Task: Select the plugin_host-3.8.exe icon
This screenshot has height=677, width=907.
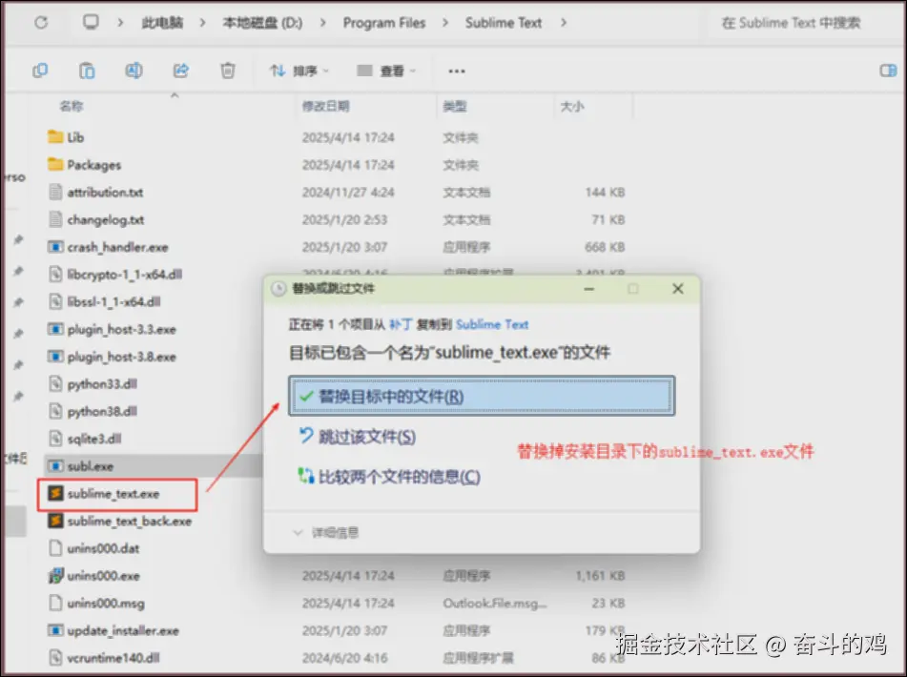Action: coord(55,357)
